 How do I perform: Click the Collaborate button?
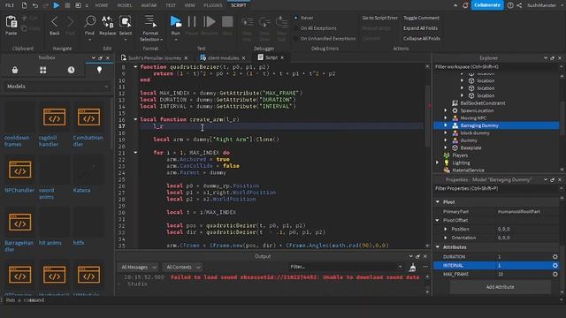(487, 5)
